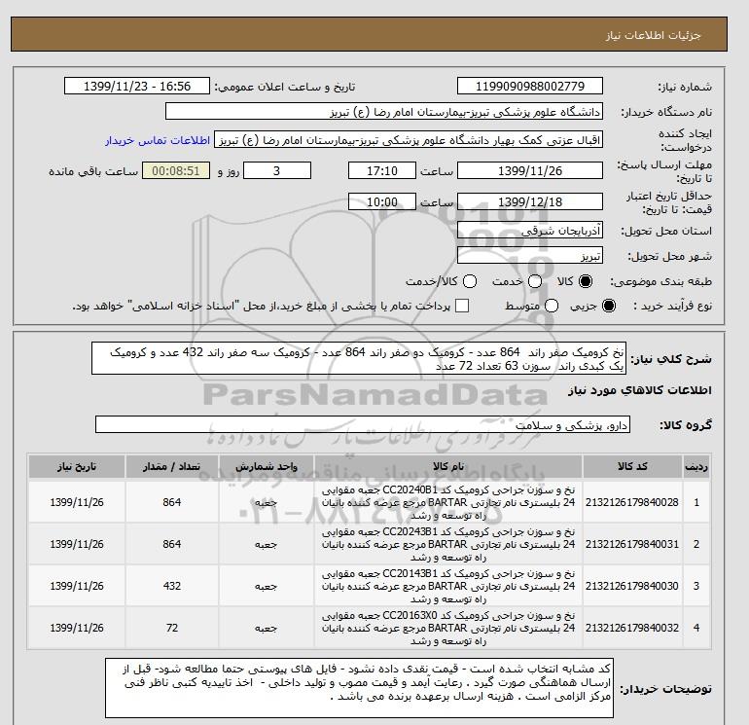Select item code 2132126179840030
749x725 pixels.
[632, 586]
